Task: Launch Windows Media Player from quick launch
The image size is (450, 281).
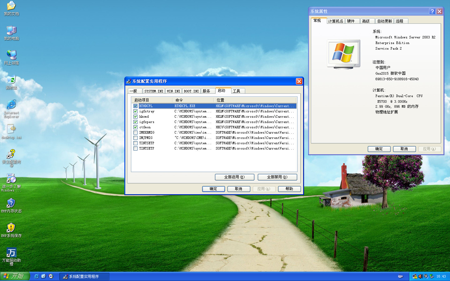Action: click(x=51, y=276)
